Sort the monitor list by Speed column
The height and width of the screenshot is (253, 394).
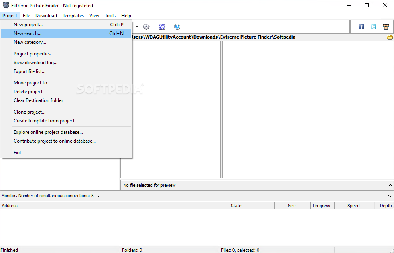354,206
